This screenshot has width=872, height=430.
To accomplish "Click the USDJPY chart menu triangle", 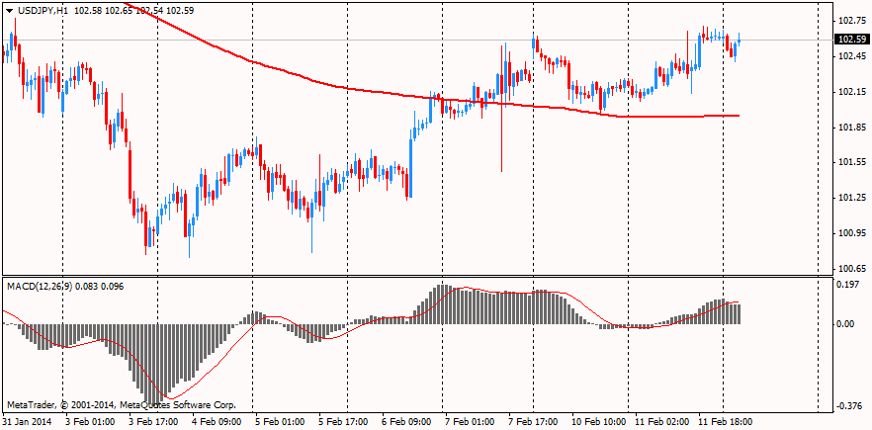I will coord(10,10).
